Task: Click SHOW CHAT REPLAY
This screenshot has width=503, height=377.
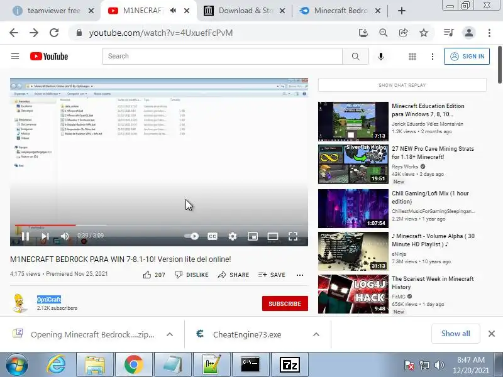Action: click(x=402, y=85)
